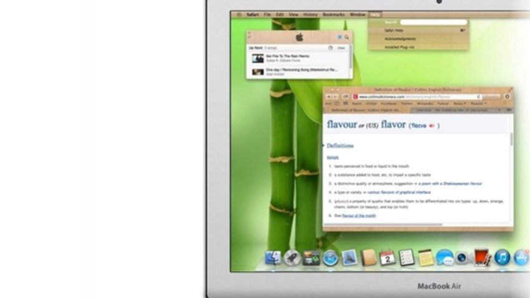
Task: Reload page with address bar refresh icon
Action: click(479, 97)
